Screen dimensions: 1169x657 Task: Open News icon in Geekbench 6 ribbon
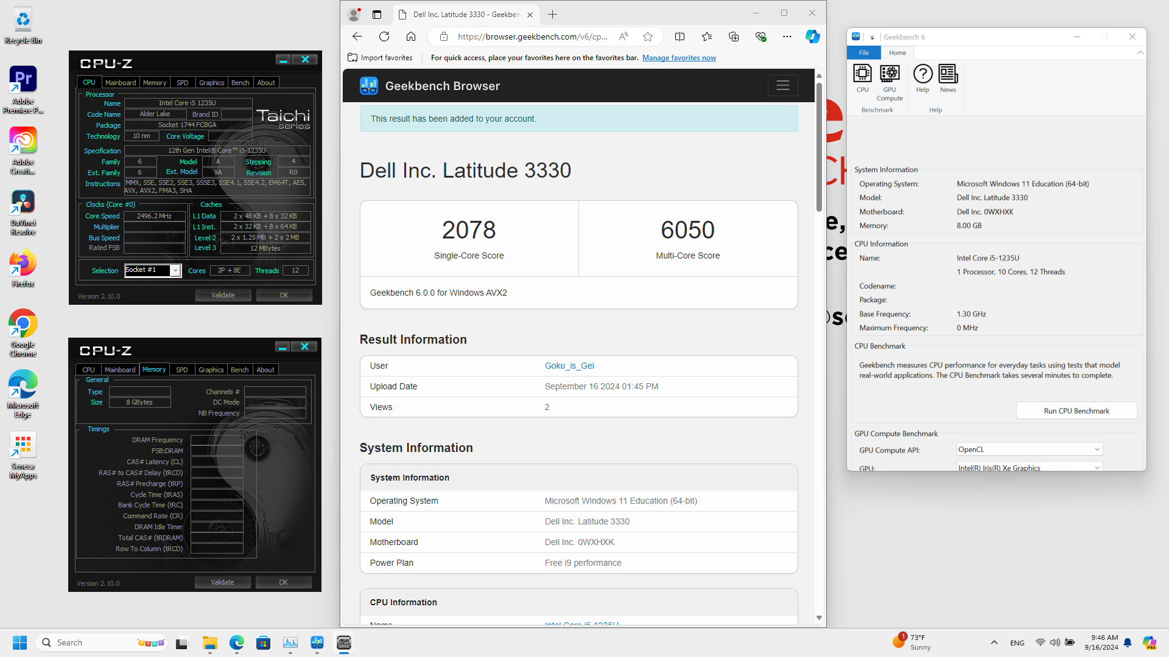coord(948,78)
